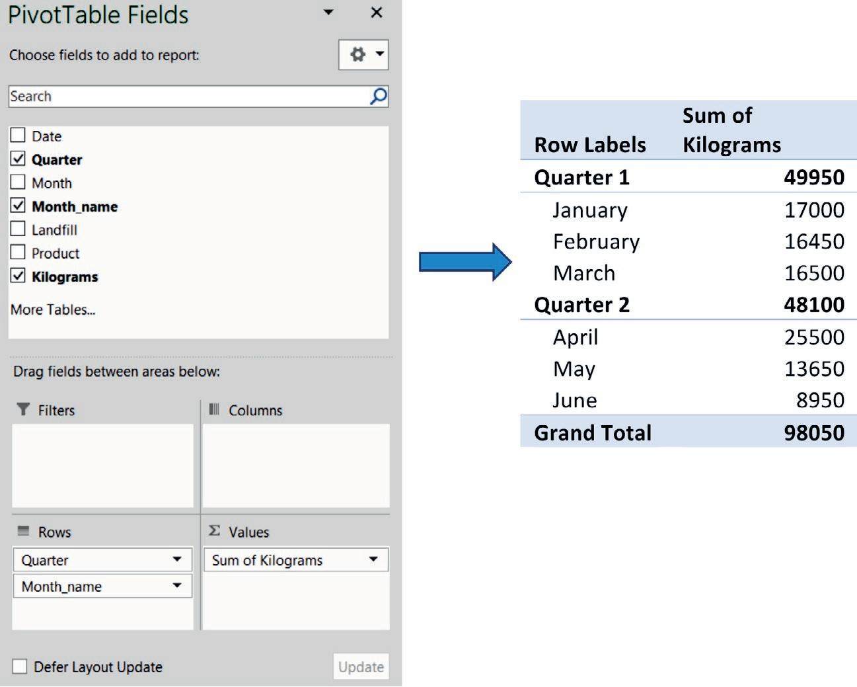Select the Quarter 1 total 49950
Screen dimensions: 857x687
[x=814, y=177]
